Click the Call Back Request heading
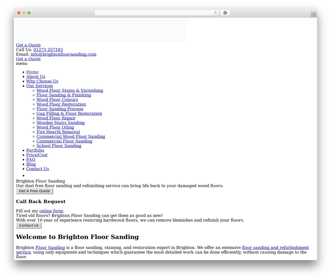This screenshot has width=331, height=280. pyautogui.click(x=41, y=202)
